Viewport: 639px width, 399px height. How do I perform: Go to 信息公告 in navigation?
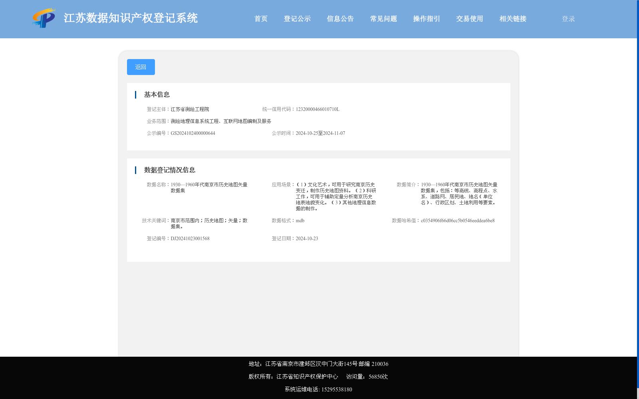tap(340, 19)
